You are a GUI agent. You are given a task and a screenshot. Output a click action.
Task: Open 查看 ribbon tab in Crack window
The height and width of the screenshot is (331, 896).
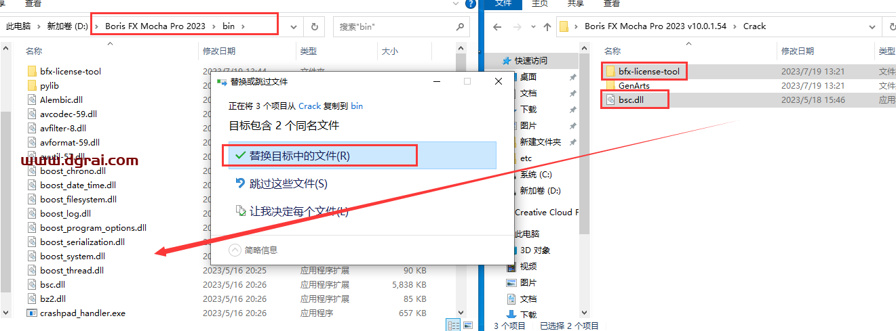(x=611, y=3)
